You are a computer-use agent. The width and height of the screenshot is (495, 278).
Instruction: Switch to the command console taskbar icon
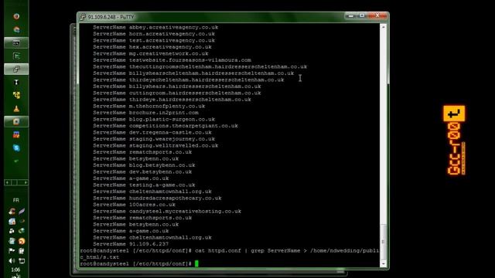pyautogui.click(x=16, y=43)
